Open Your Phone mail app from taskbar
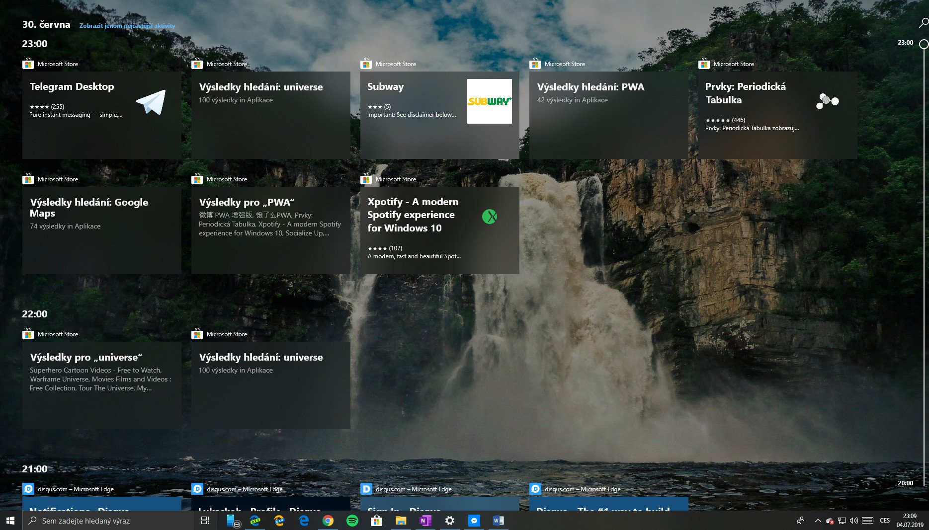 233,521
